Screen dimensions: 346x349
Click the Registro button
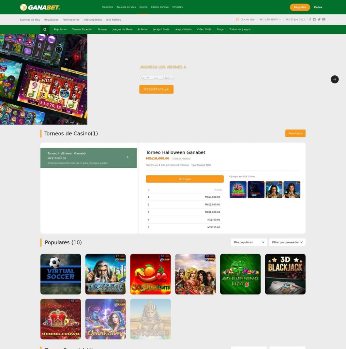click(x=300, y=7)
